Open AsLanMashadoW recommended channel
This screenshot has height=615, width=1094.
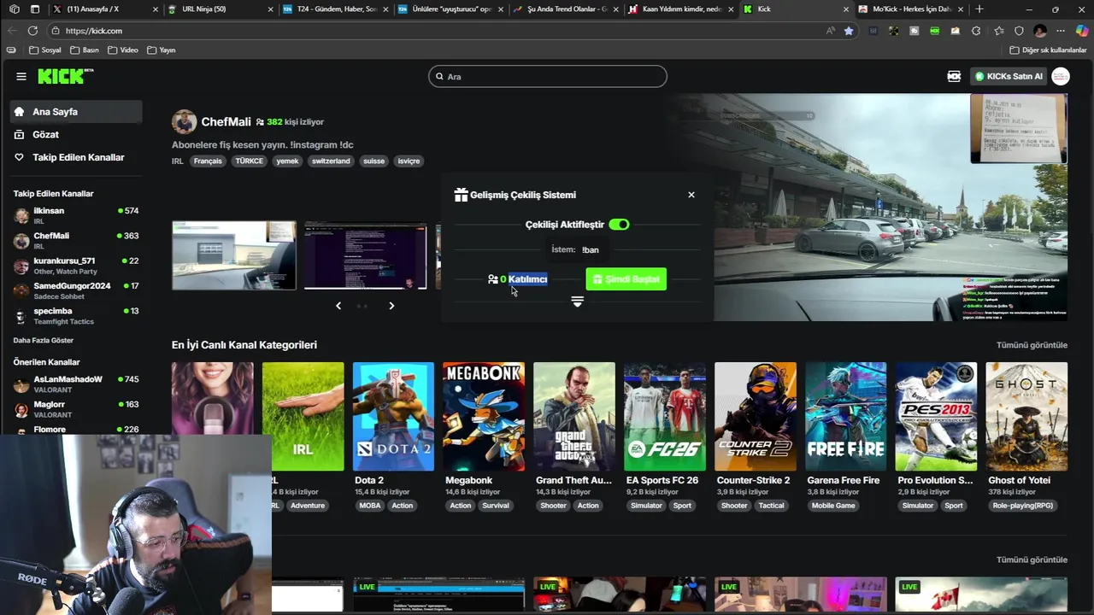coord(75,384)
